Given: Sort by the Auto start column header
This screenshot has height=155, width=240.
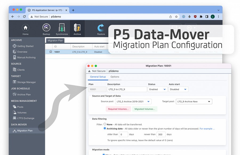Looking at the screenshot, I should click(99, 46).
